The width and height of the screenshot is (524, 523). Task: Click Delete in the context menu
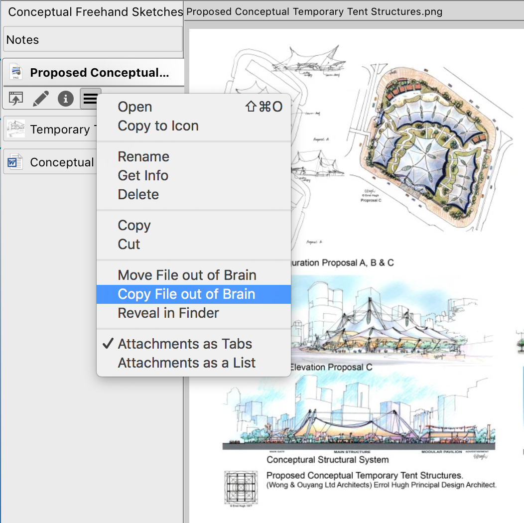pyautogui.click(x=138, y=194)
